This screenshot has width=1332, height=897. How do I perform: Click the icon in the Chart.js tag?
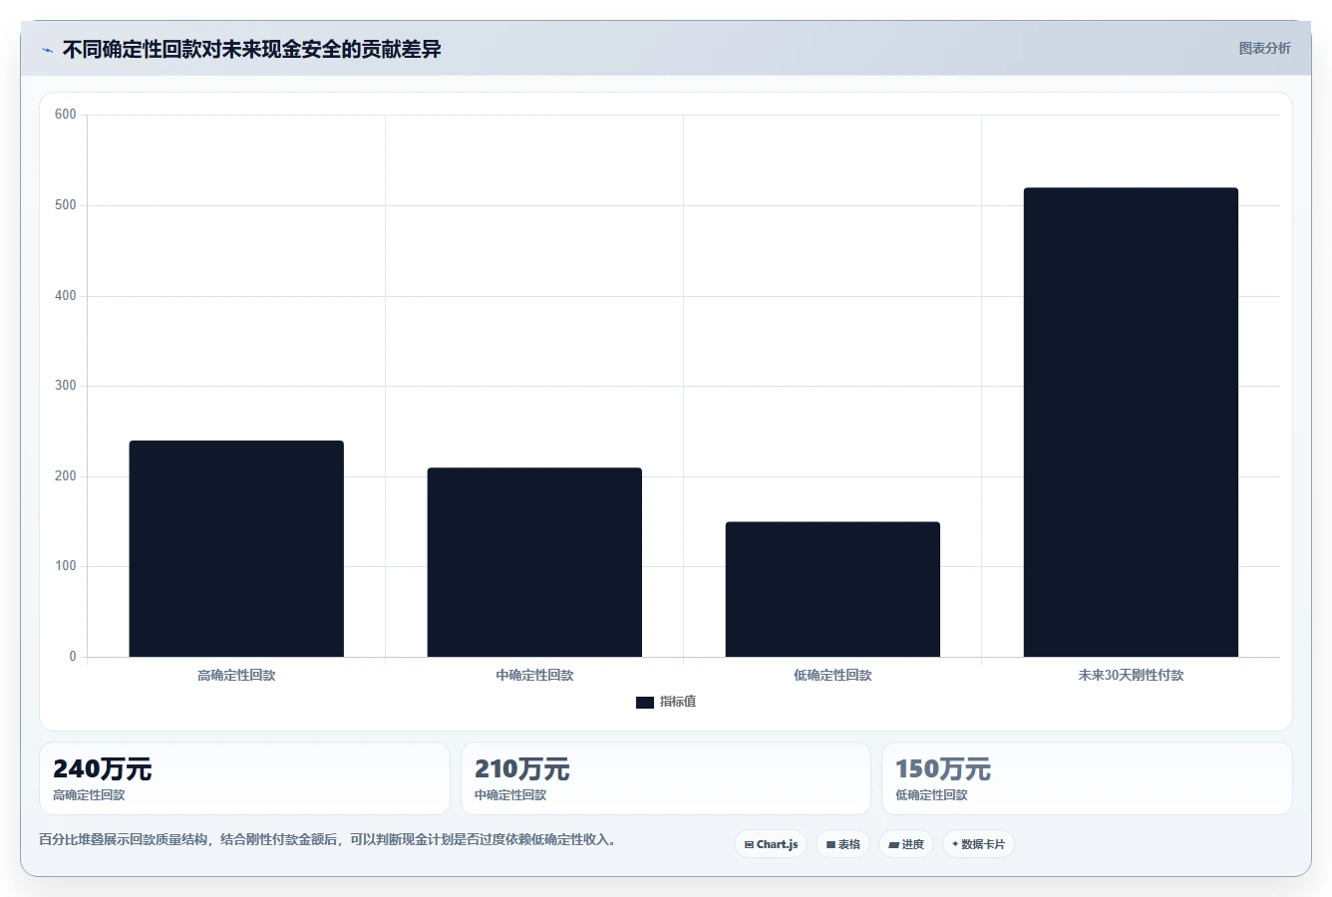coord(749,844)
